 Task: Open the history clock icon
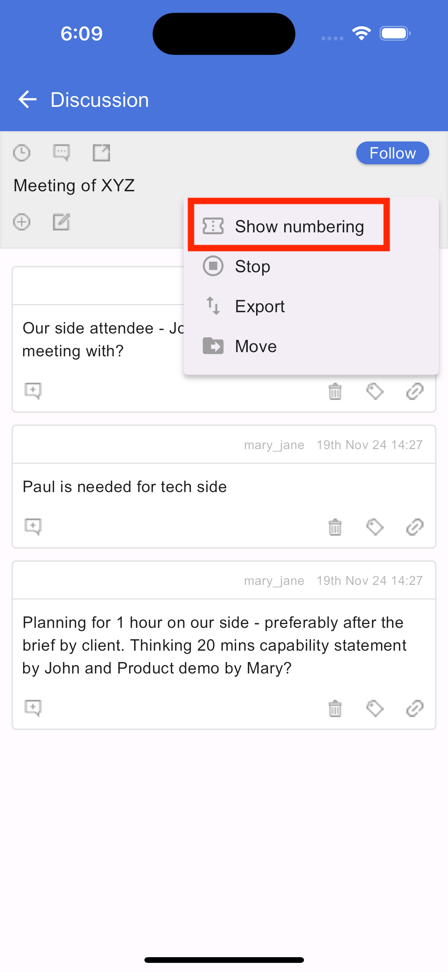click(x=22, y=153)
